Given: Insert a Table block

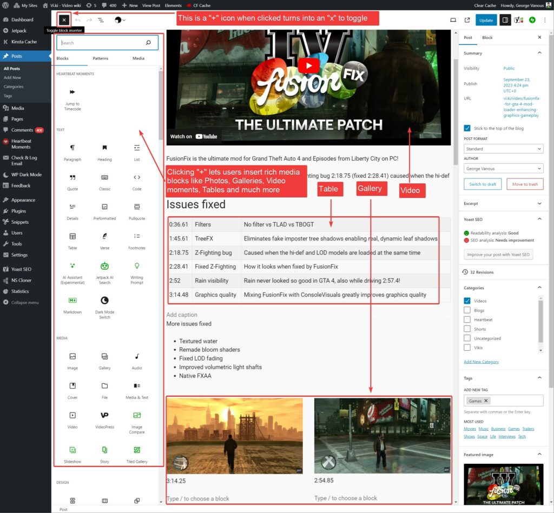Looking at the screenshot, I should pyautogui.click(x=72, y=241).
